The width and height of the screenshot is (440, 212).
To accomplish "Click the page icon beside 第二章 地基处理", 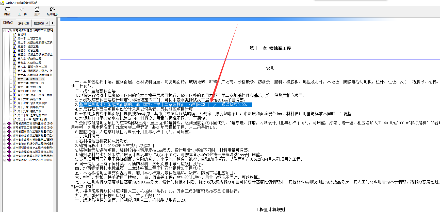I will tap(15, 43).
